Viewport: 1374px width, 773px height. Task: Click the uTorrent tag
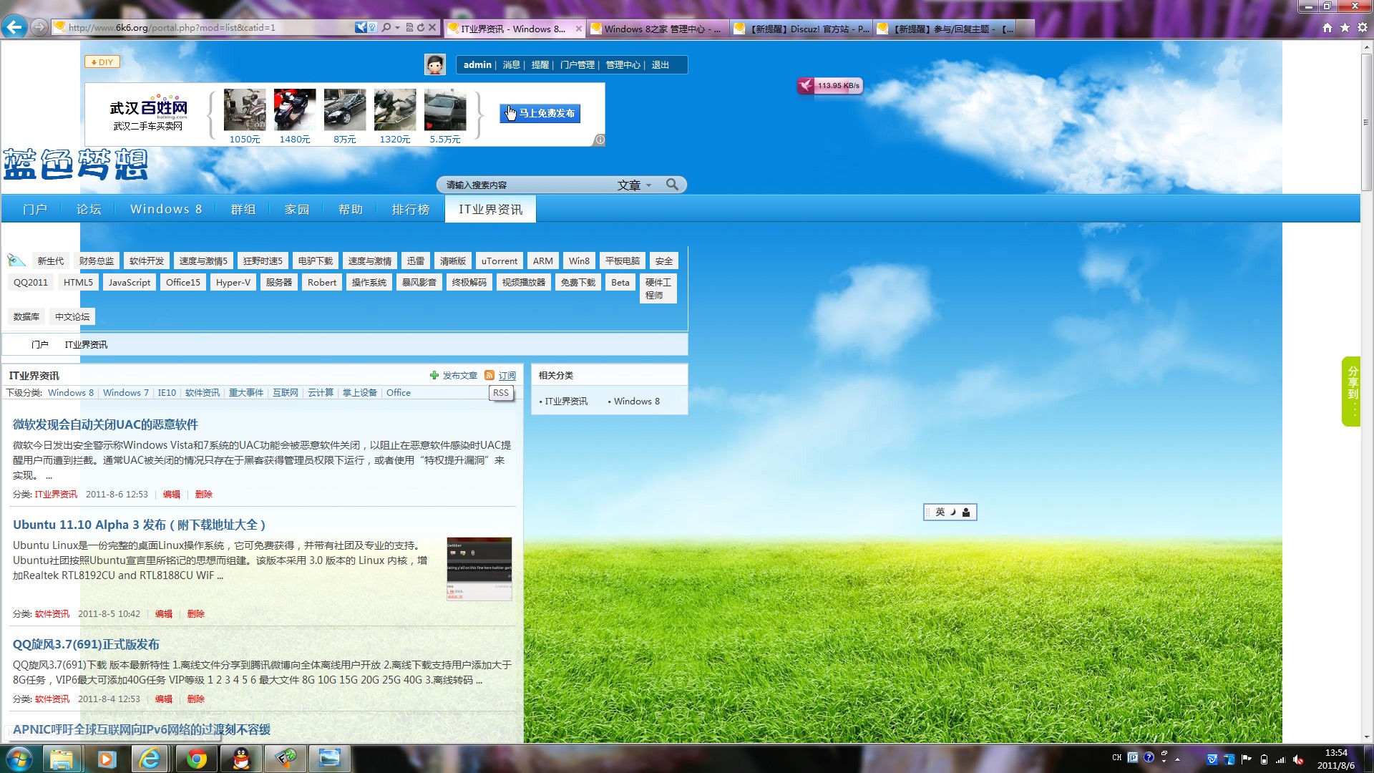(499, 261)
